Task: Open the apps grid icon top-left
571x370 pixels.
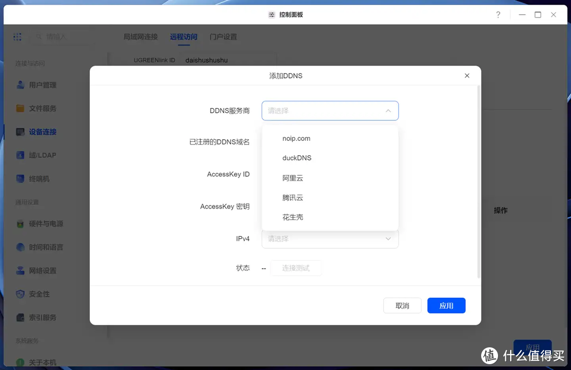Action: pos(17,36)
